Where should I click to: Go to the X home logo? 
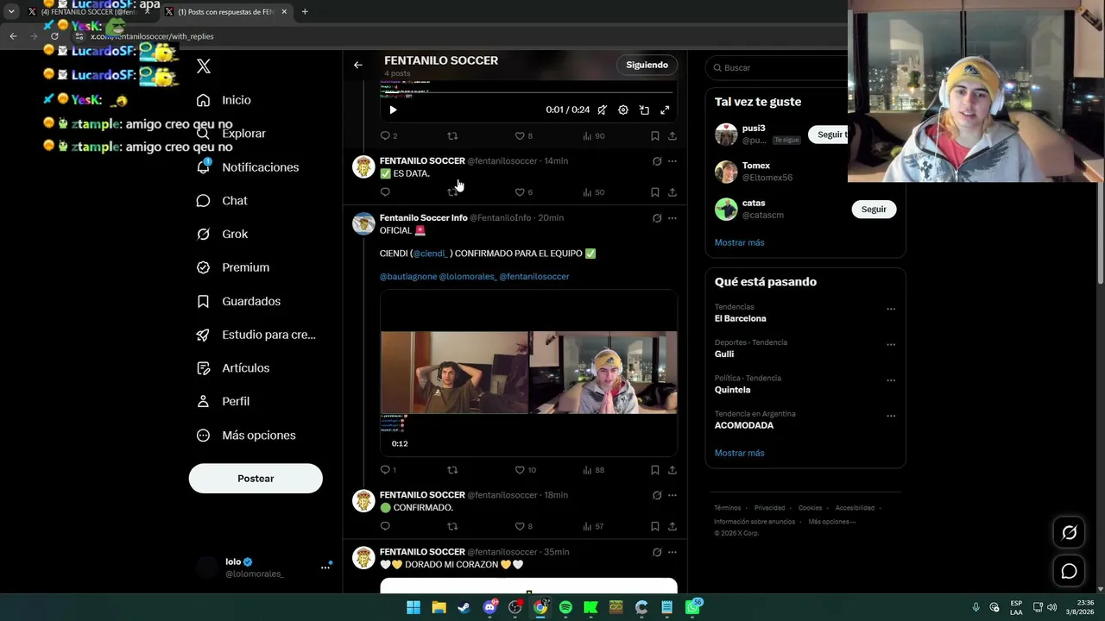204,66
